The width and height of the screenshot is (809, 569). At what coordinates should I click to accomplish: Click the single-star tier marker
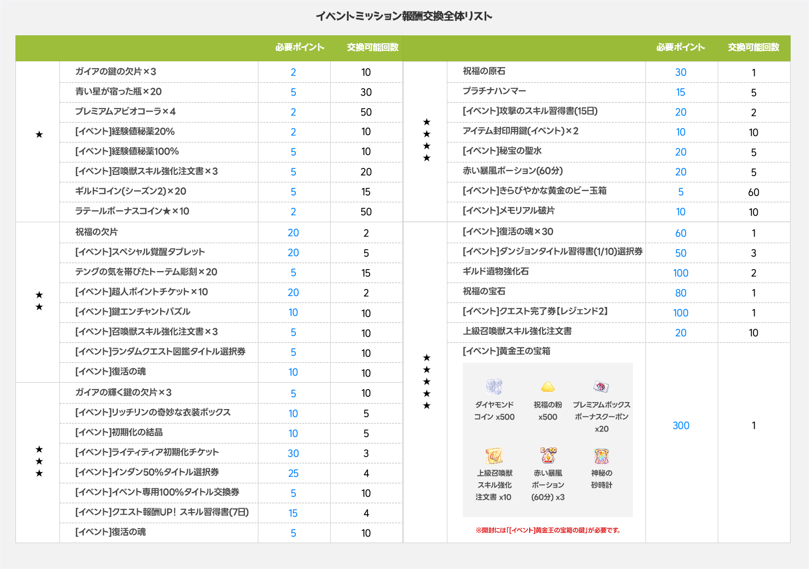[39, 135]
